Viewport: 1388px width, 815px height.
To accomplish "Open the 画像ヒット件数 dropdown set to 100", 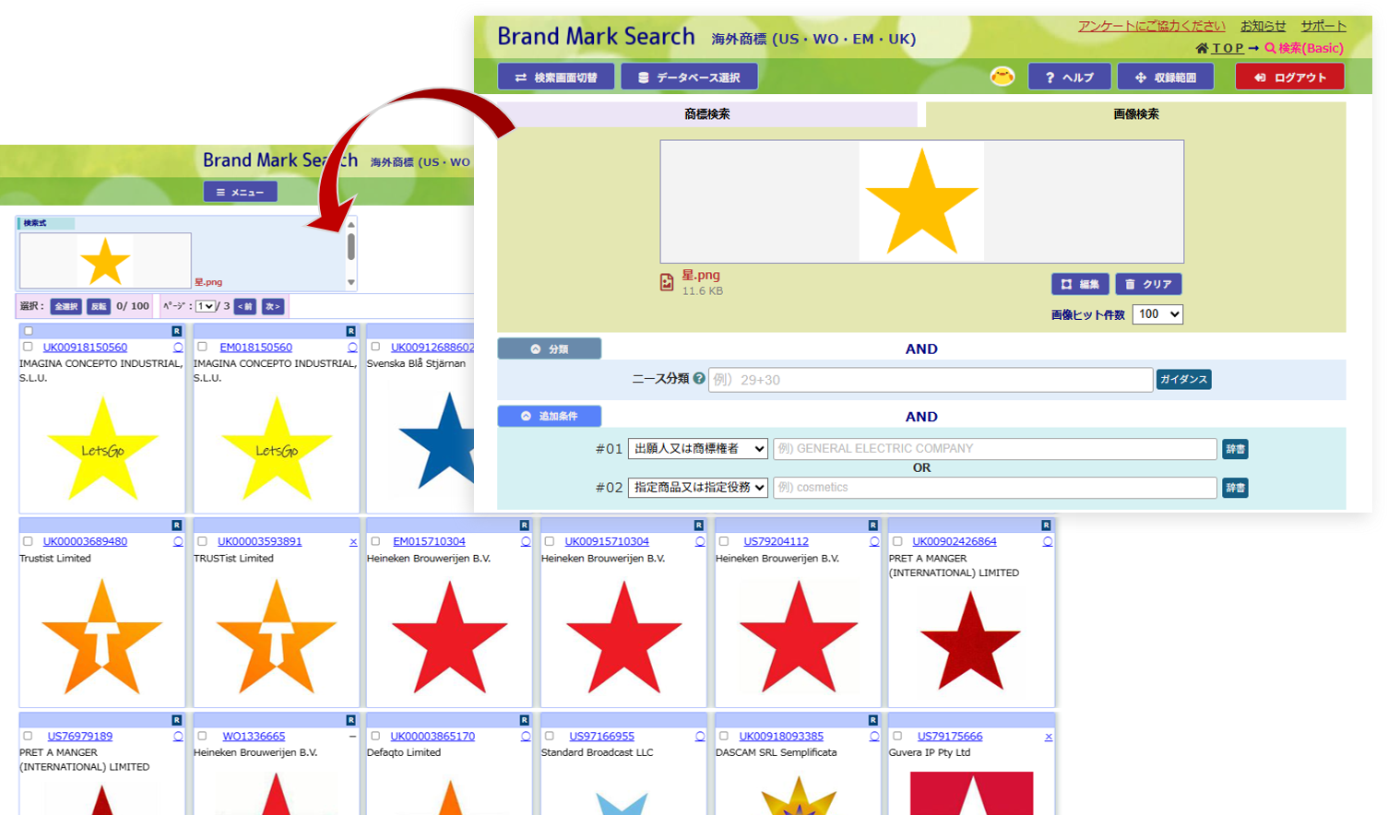I will [1157, 314].
